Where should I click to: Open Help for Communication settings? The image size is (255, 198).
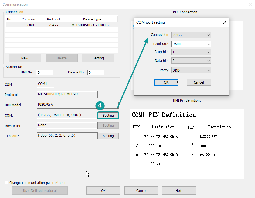(179, 190)
